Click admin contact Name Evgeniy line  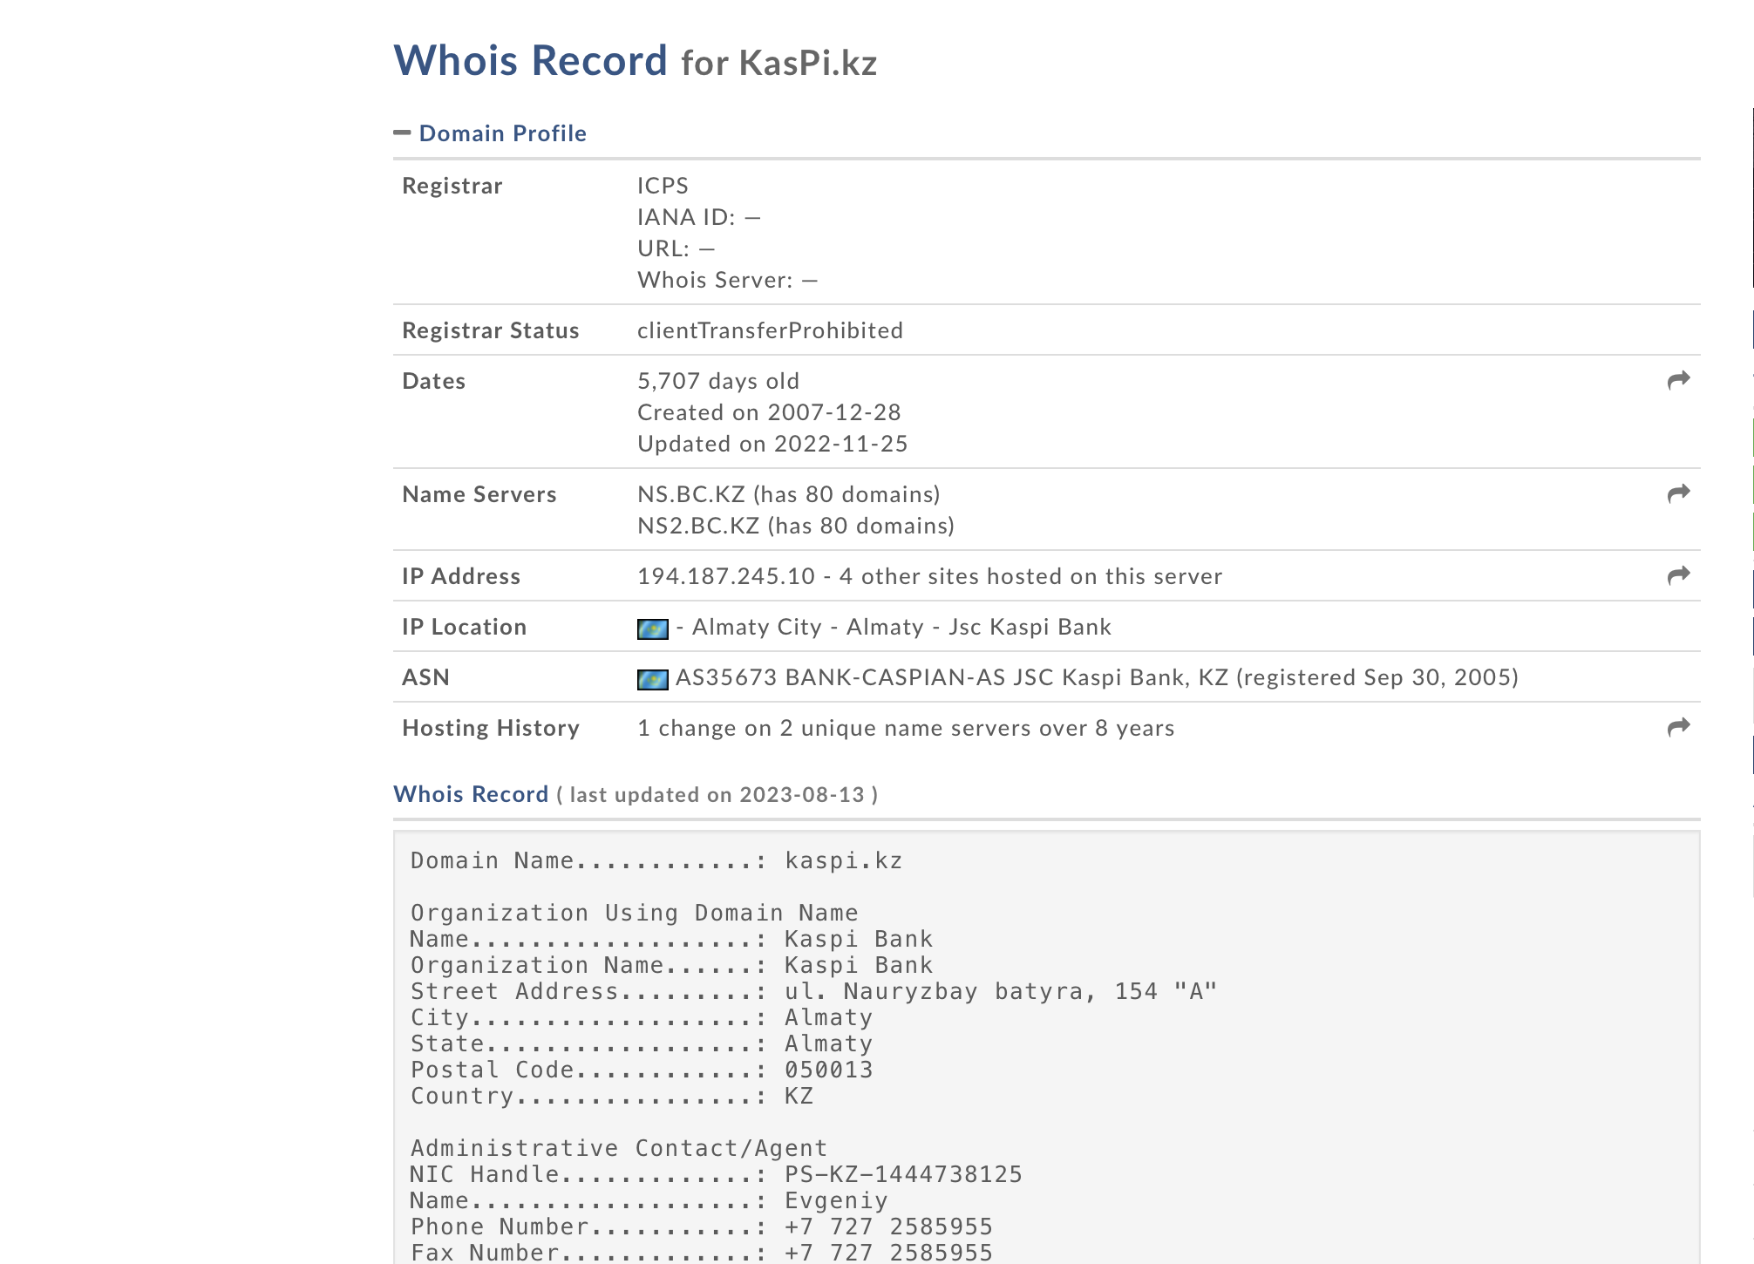[x=649, y=1201]
